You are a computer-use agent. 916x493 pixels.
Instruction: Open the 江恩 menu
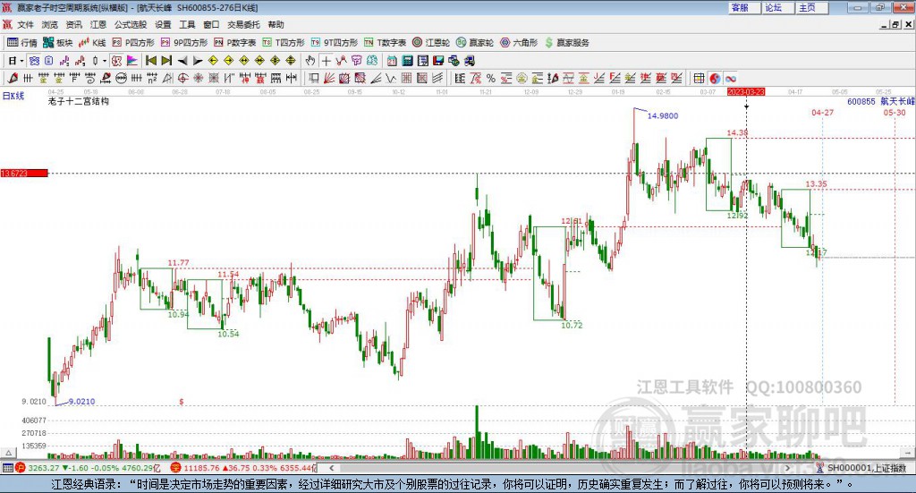point(98,24)
